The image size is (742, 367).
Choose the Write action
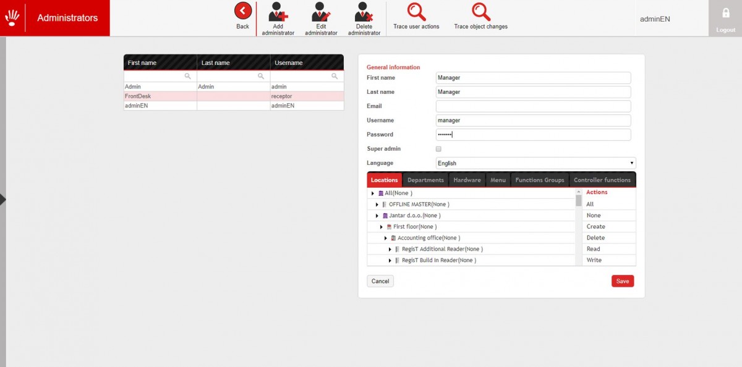coord(610,260)
